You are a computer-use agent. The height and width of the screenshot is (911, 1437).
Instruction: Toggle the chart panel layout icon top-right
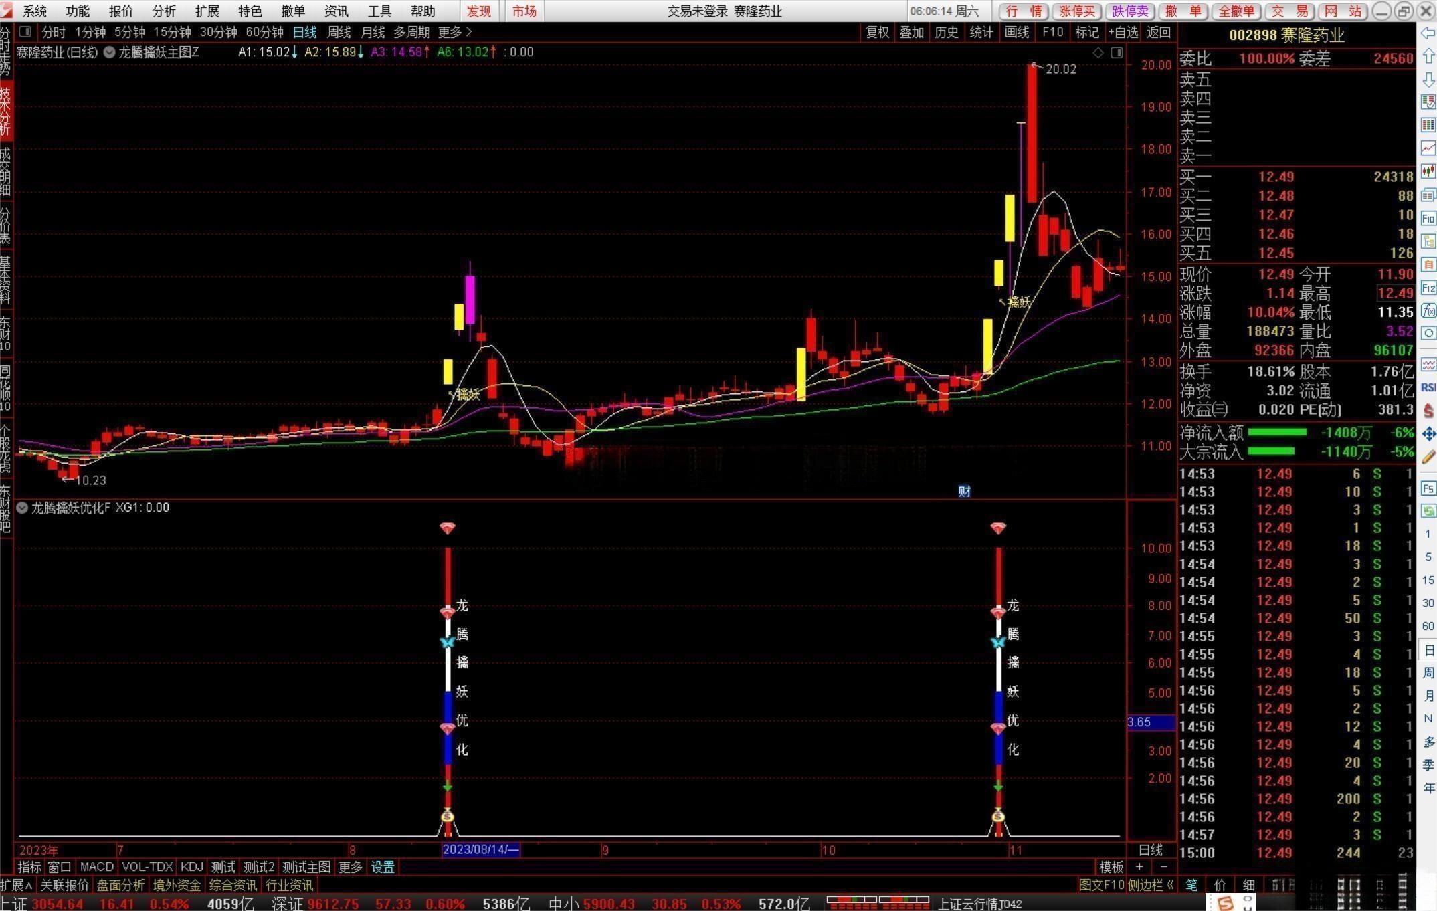coord(1117,53)
